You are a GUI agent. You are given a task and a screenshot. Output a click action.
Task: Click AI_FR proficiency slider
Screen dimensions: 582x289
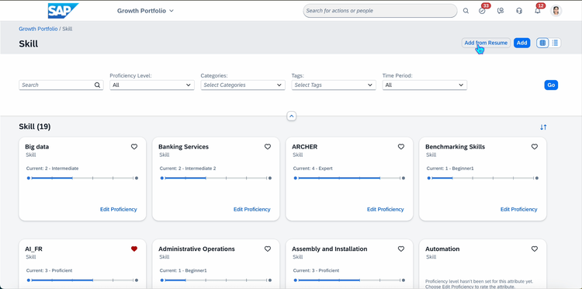pyautogui.click(x=82, y=280)
